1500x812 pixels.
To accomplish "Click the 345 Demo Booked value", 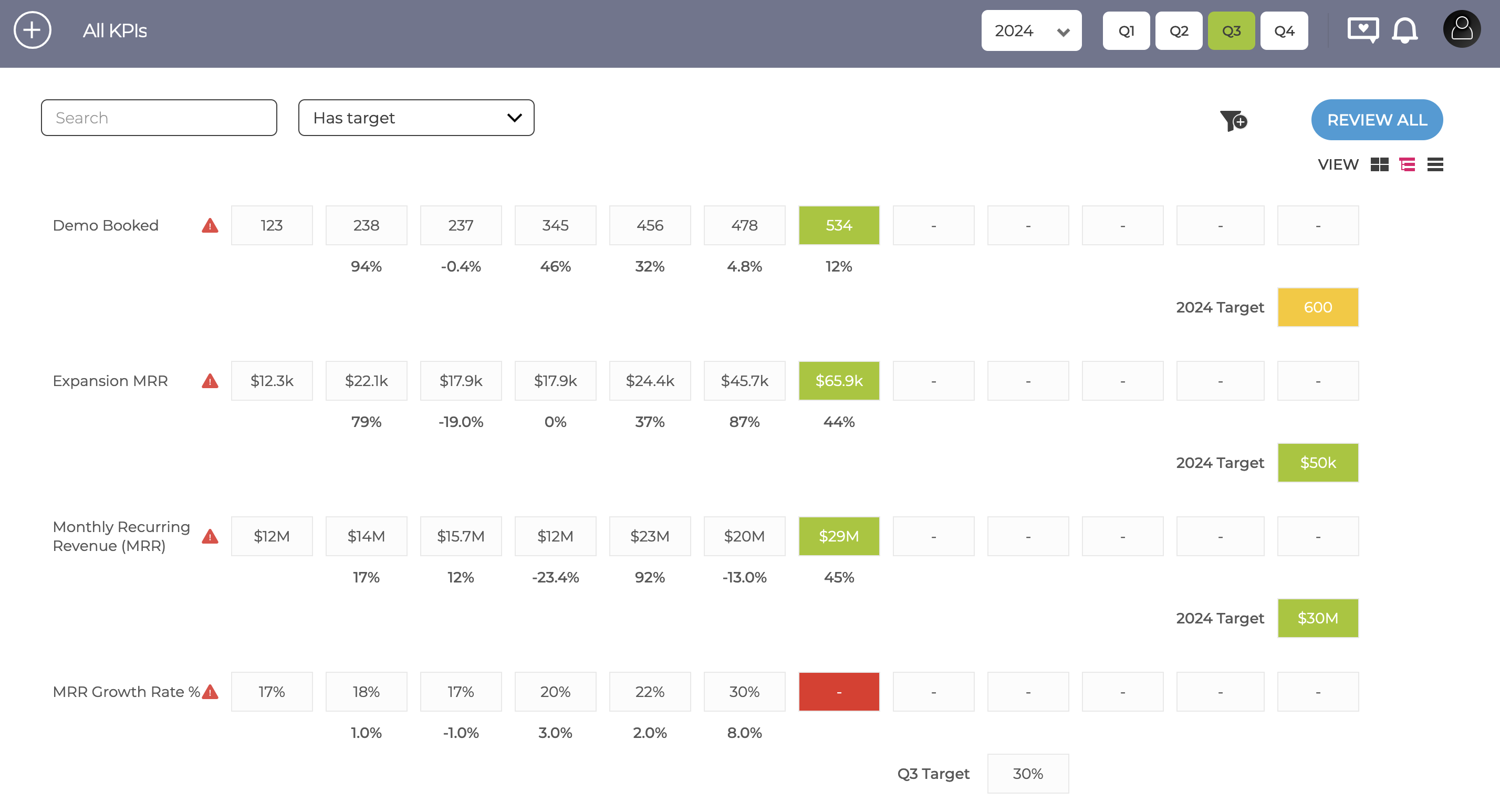I will (x=556, y=225).
